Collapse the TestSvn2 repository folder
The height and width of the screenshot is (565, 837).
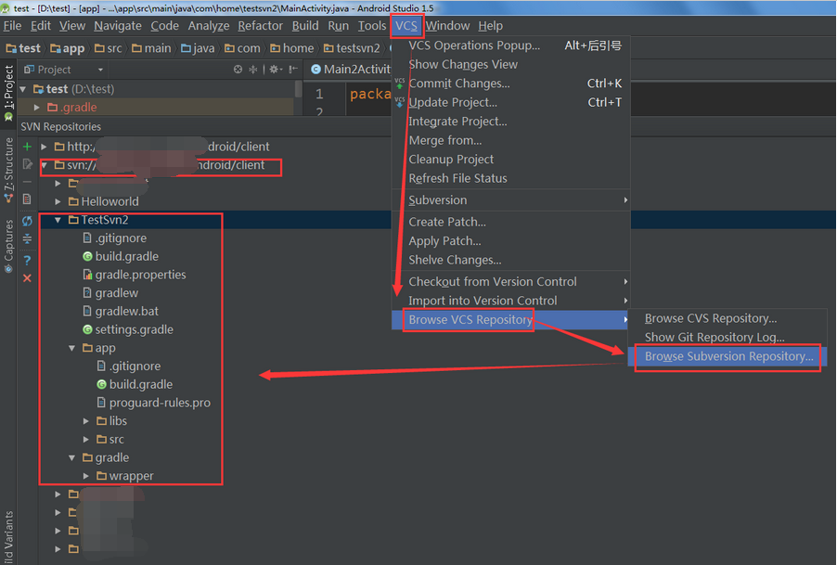[57, 221]
